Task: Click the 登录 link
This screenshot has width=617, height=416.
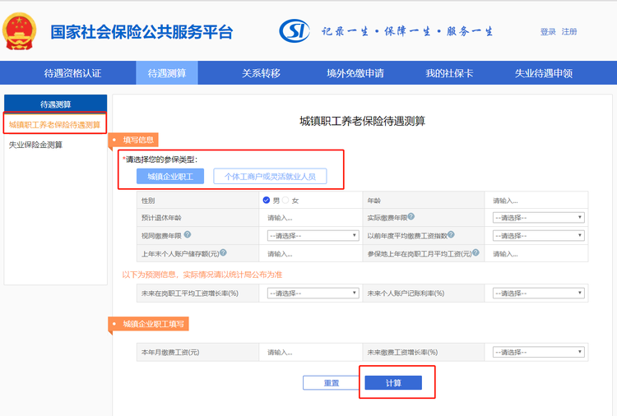Action: 548,32
